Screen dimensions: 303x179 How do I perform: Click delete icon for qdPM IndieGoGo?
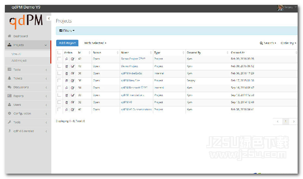[x=66, y=74]
